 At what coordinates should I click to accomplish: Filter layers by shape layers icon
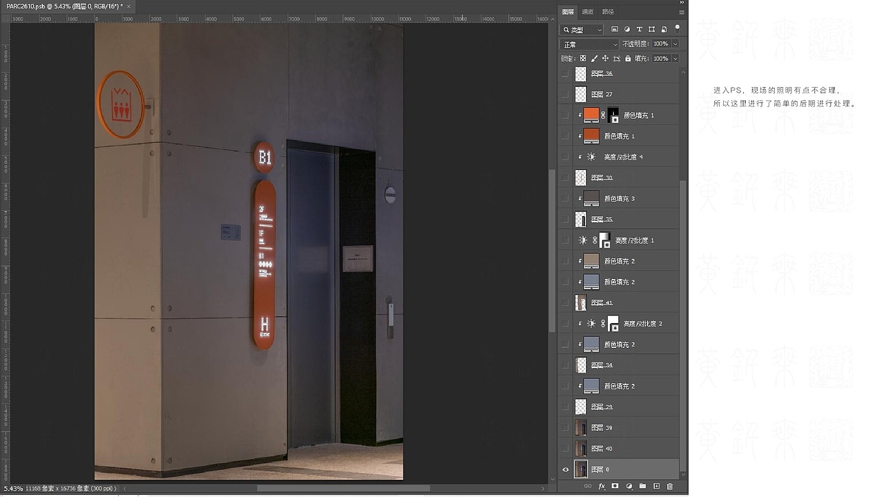[652, 30]
